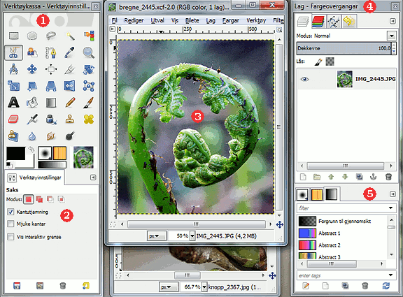Anchor the floating layer
The width and height of the screenshot is (403, 297).
point(373,177)
